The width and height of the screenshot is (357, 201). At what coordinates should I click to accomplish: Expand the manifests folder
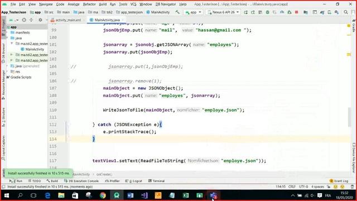point(8,32)
